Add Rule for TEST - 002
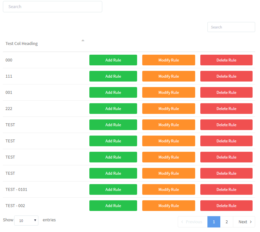 [113, 205]
